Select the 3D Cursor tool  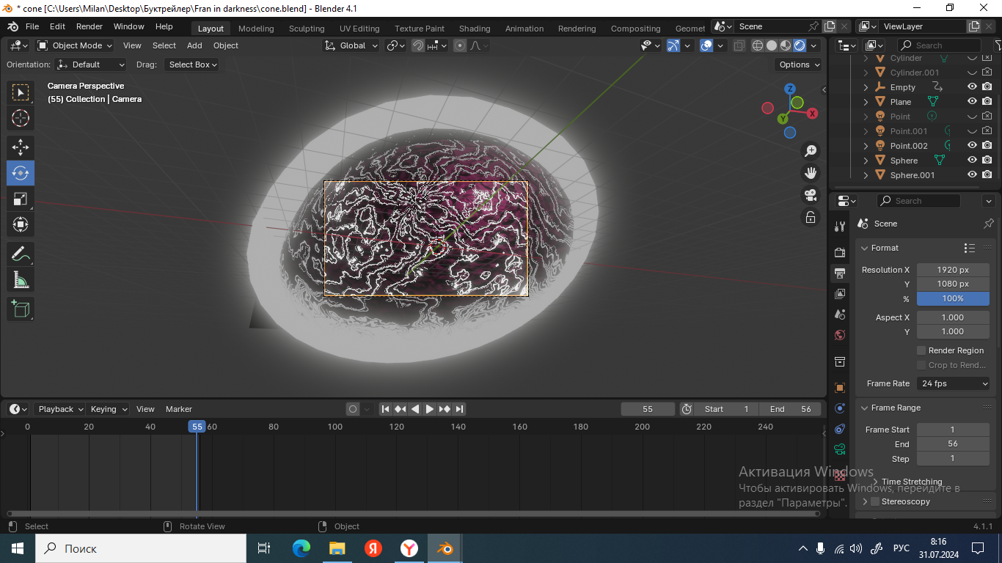(21, 118)
